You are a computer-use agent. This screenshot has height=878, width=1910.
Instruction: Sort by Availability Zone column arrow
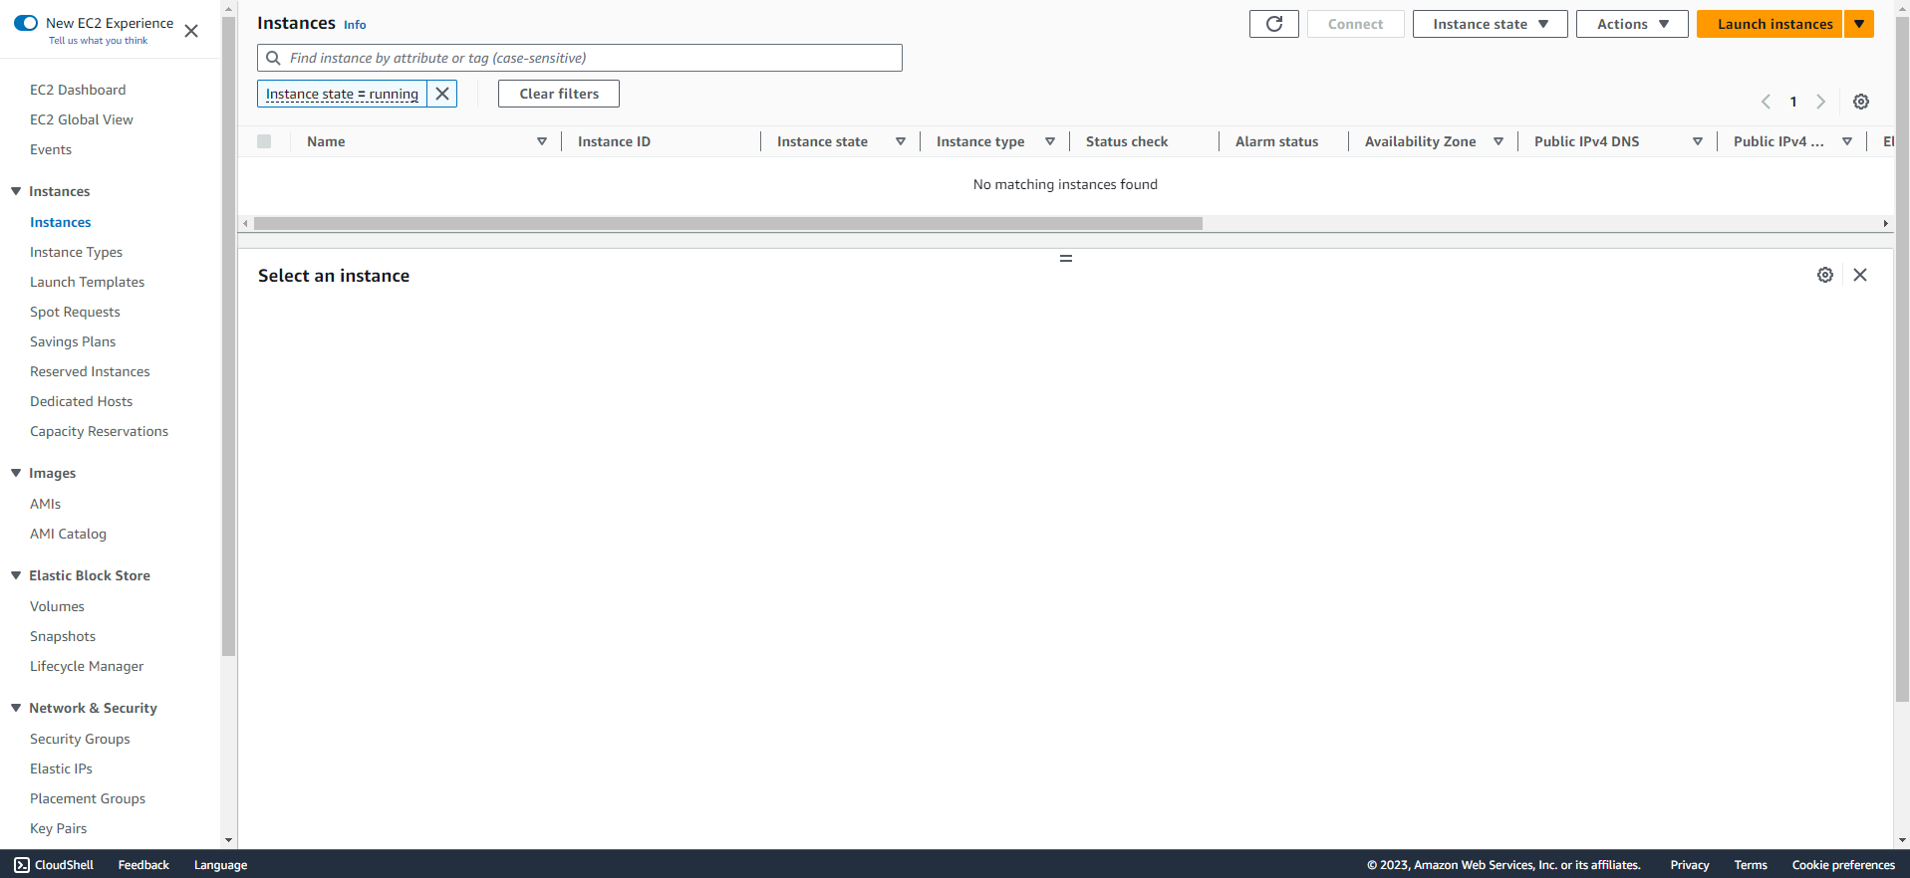click(x=1499, y=141)
